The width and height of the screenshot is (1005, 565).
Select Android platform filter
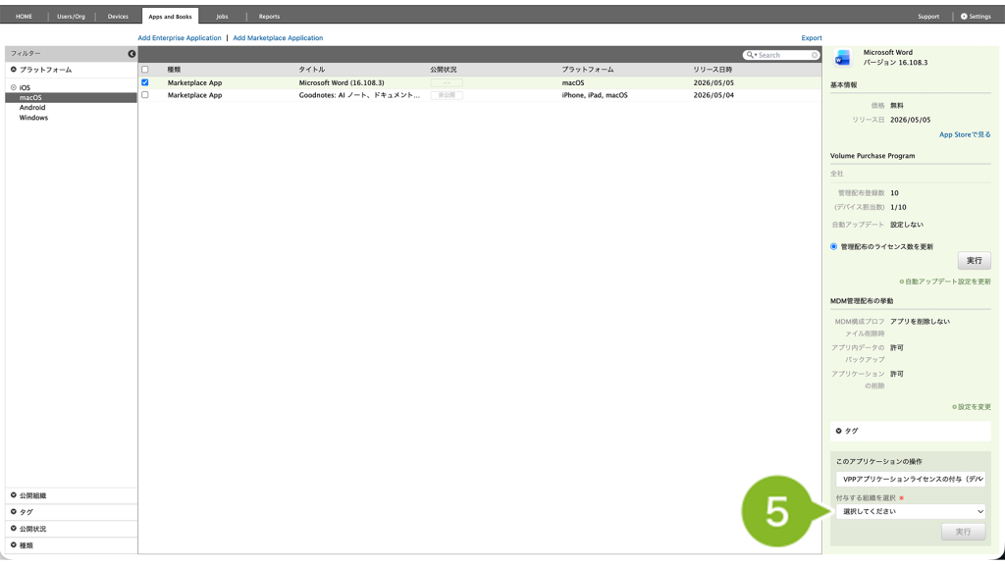tap(32, 108)
